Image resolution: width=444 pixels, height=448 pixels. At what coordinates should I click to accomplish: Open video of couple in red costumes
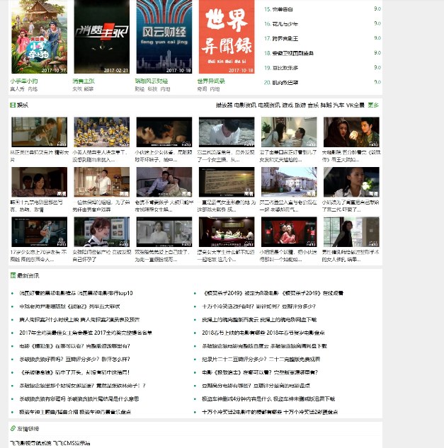(x=289, y=231)
